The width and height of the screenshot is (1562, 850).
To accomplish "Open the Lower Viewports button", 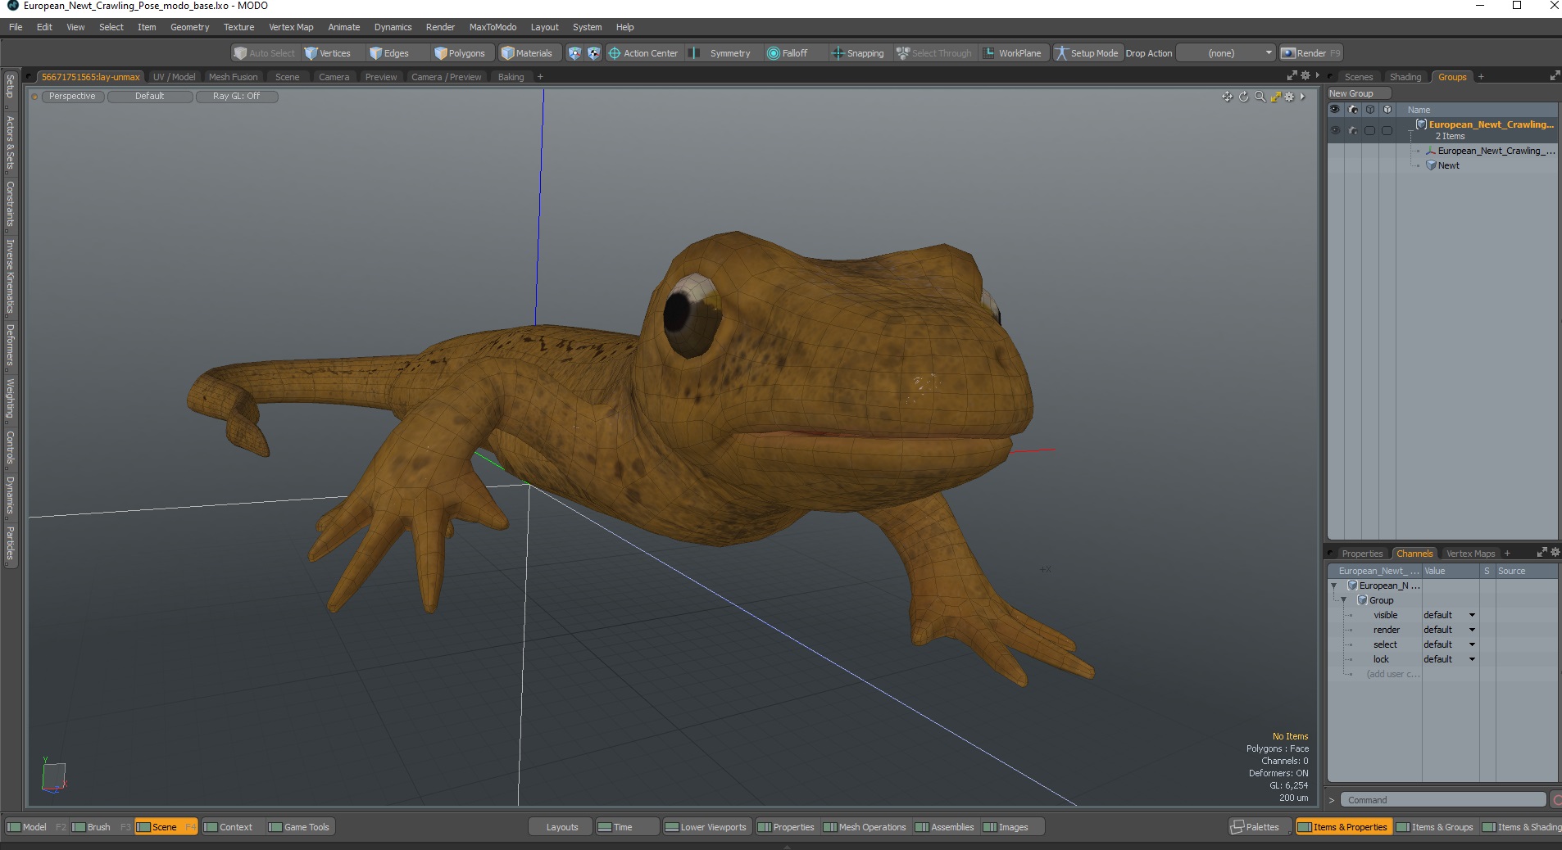I will coord(706,827).
